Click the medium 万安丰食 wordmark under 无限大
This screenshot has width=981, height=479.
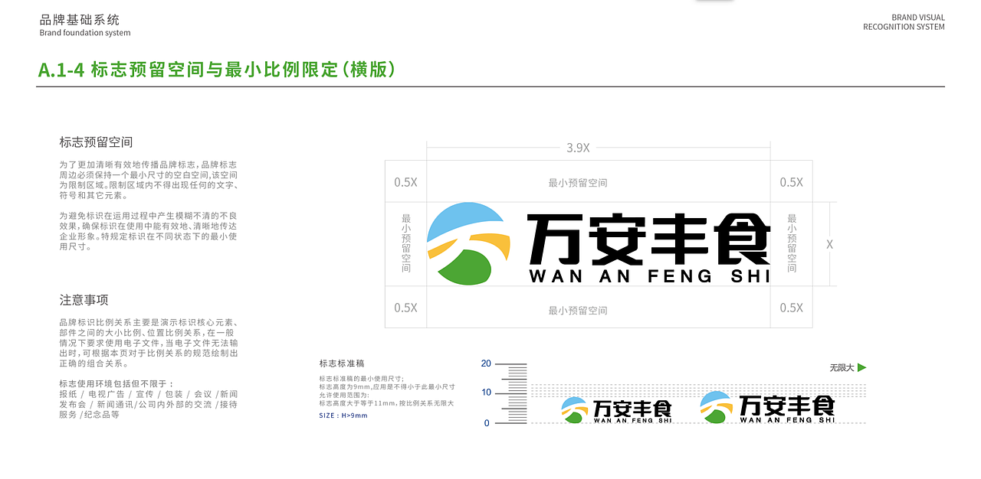click(x=787, y=406)
